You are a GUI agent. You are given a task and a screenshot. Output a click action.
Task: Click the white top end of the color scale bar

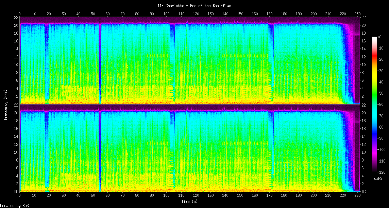[x=374, y=38]
